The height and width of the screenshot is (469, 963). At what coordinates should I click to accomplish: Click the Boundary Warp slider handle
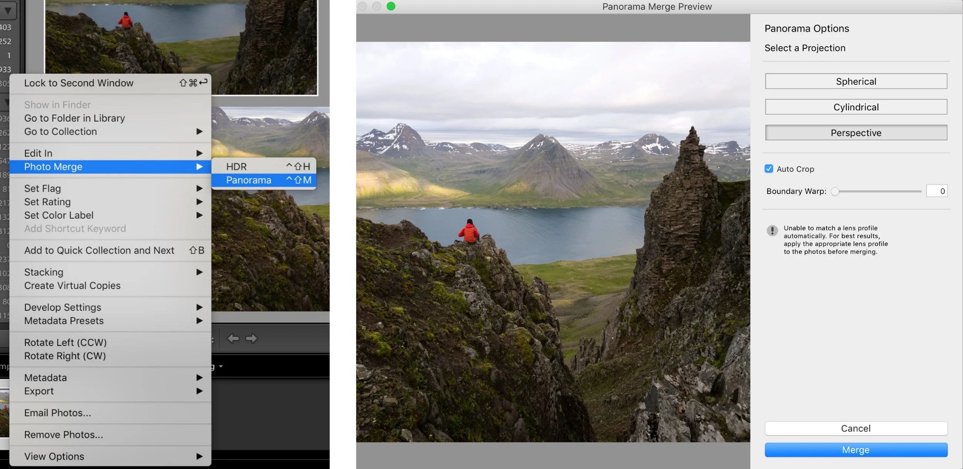coord(835,191)
